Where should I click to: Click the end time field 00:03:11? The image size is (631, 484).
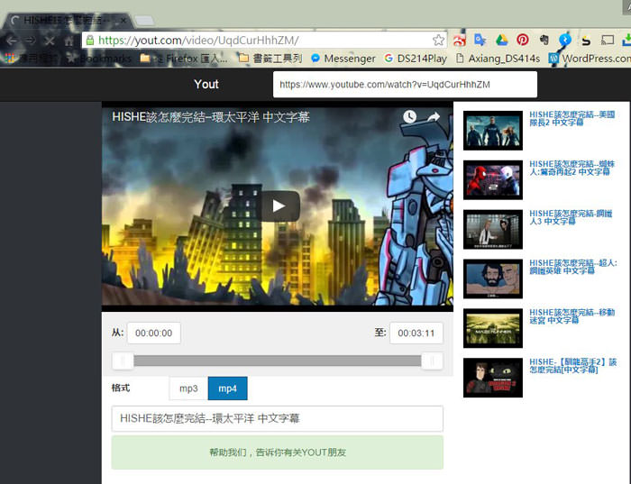coord(416,333)
